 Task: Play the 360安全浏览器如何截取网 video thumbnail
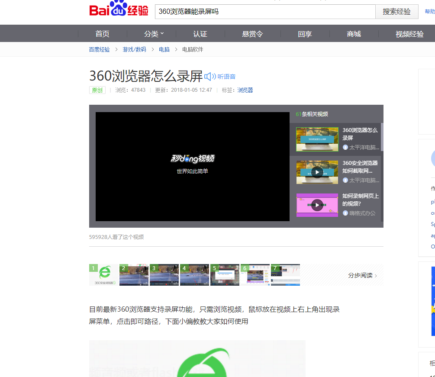click(317, 172)
